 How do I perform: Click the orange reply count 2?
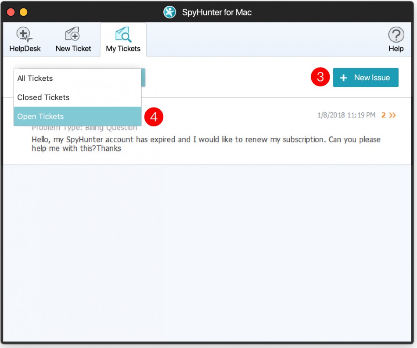tap(383, 115)
